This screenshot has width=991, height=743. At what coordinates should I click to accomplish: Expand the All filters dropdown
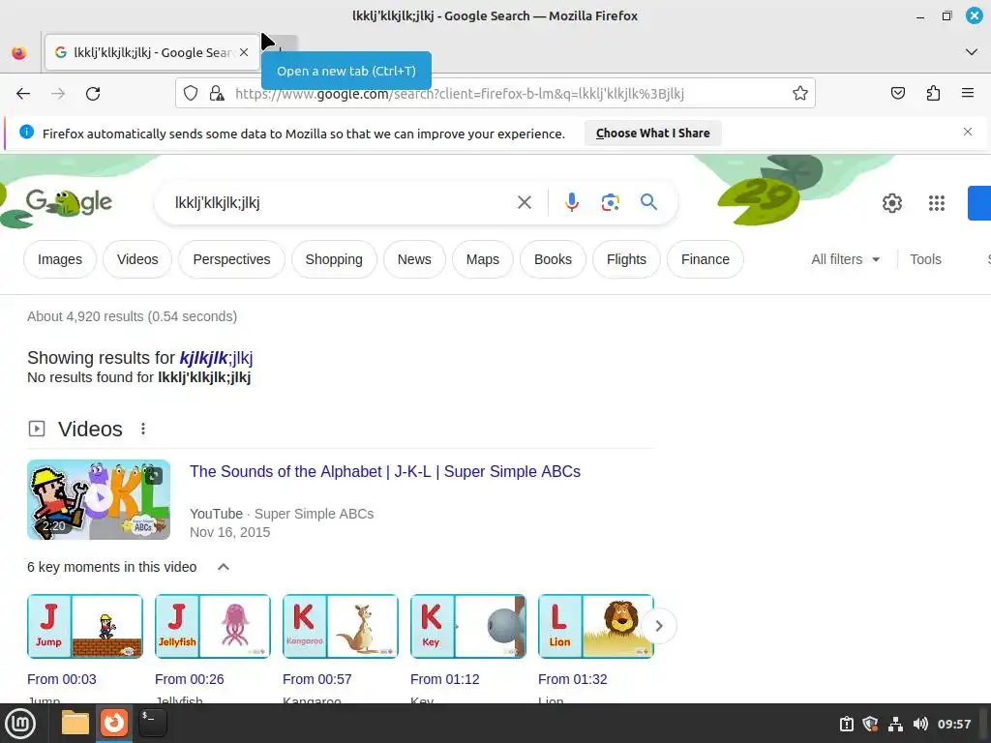coord(846,259)
